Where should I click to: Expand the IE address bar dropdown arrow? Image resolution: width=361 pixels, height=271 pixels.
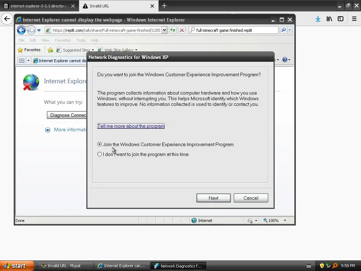pyautogui.click(x=164, y=30)
